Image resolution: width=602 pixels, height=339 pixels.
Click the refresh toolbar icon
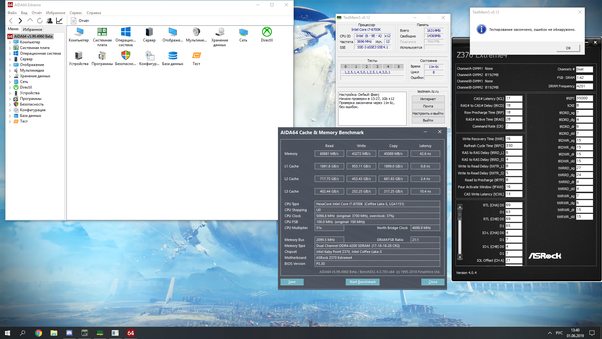click(x=40, y=21)
